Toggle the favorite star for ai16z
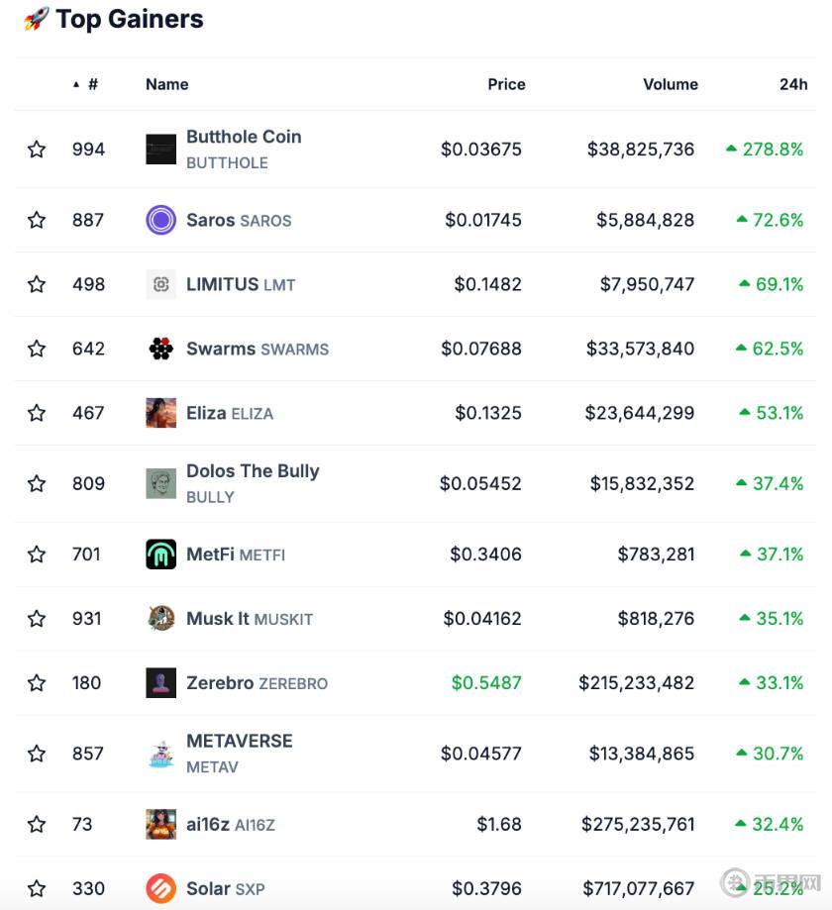Screen dimensions: 832x910 pos(37,824)
